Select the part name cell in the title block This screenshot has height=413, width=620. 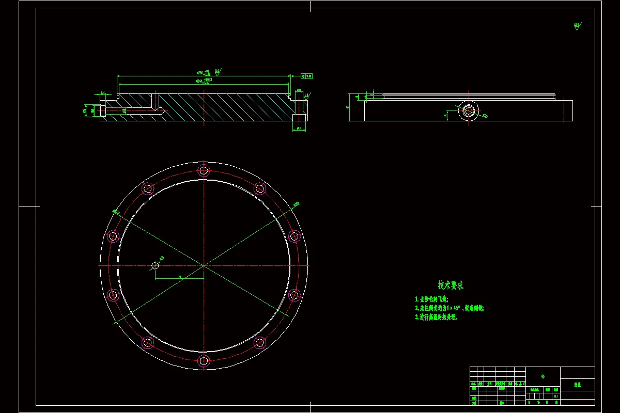577,385
